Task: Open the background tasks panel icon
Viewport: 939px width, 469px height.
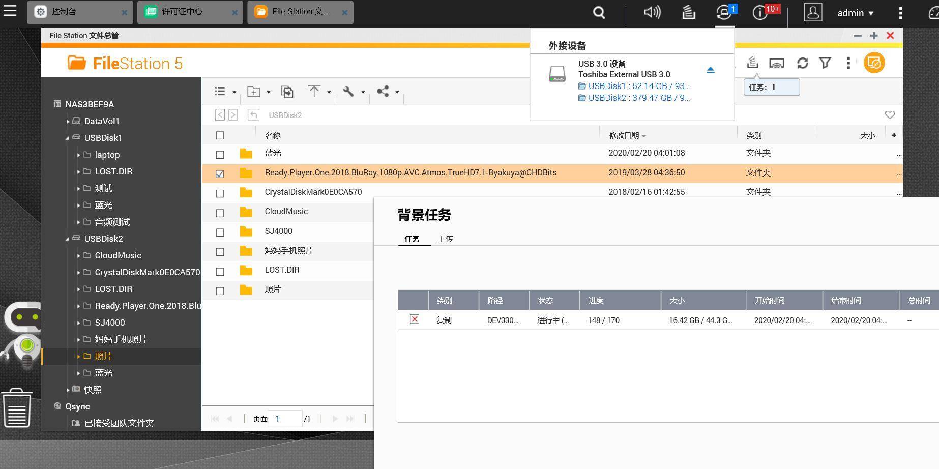Action: pyautogui.click(x=752, y=63)
